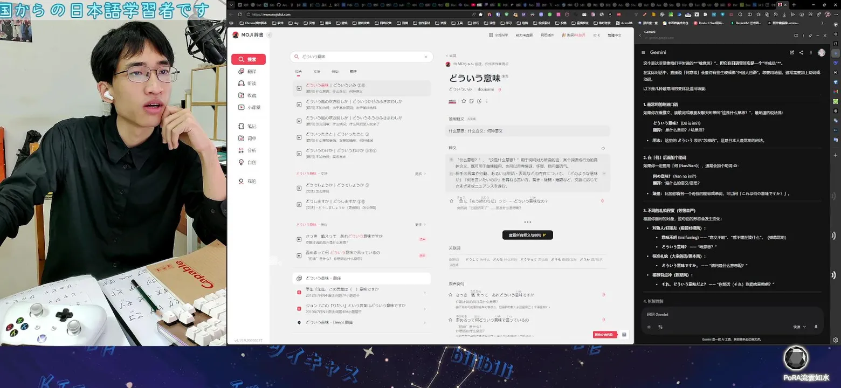The height and width of the screenshot is (388, 841).
Task: Clear the search box with X
Action: [425, 57]
